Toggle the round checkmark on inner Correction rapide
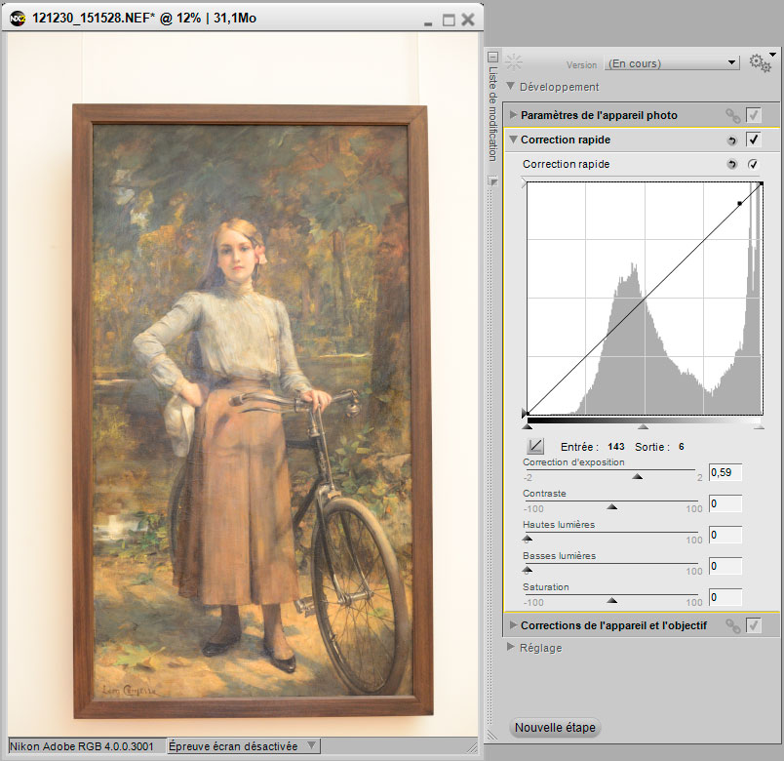The height and width of the screenshot is (761, 784). pyautogui.click(x=753, y=164)
